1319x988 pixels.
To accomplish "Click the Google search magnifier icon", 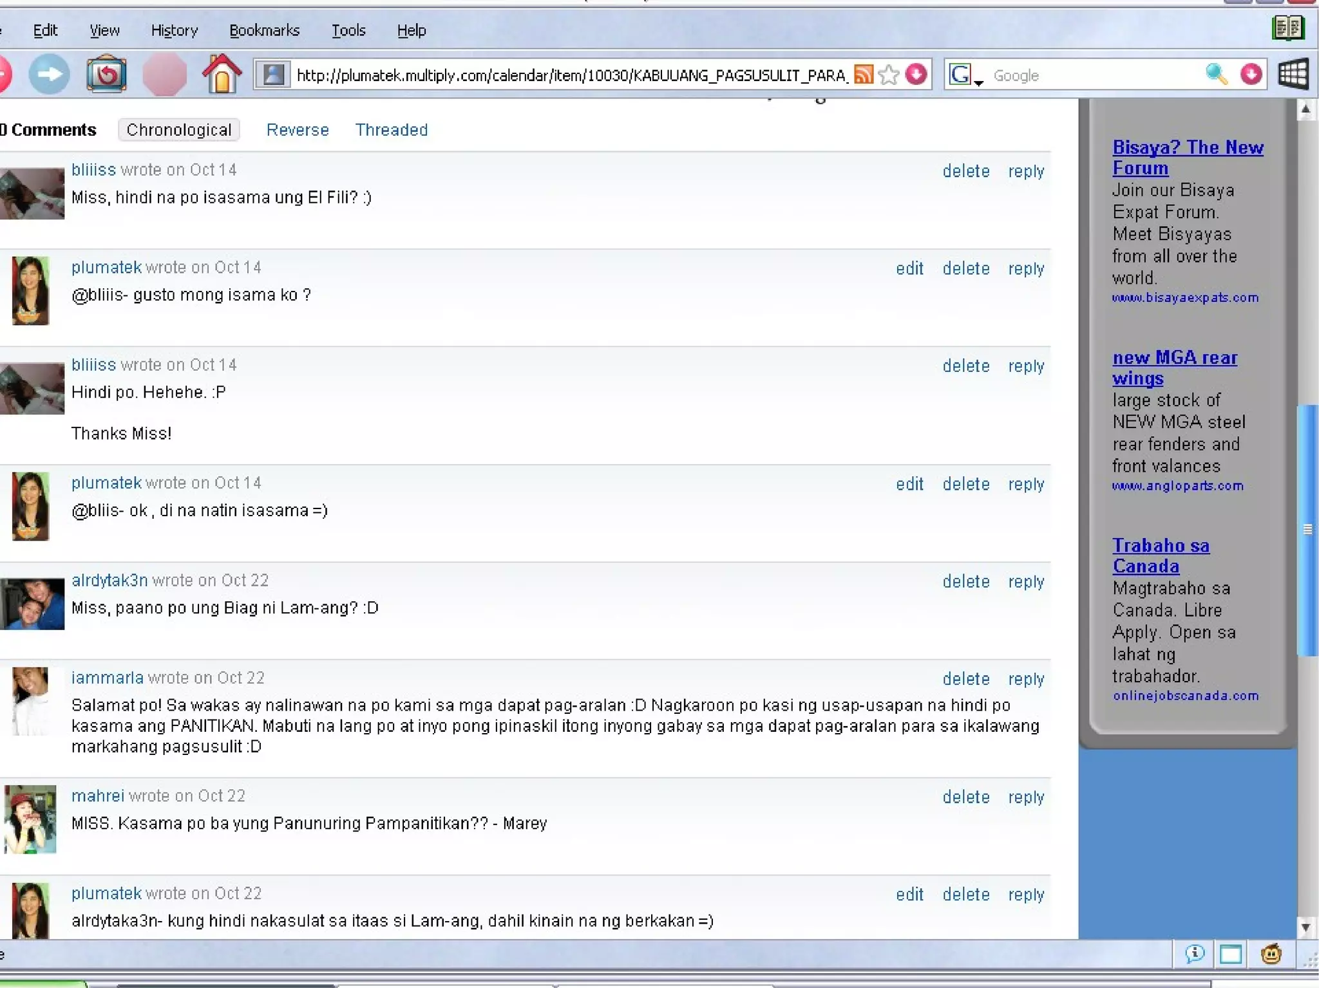I will 1216,75.
